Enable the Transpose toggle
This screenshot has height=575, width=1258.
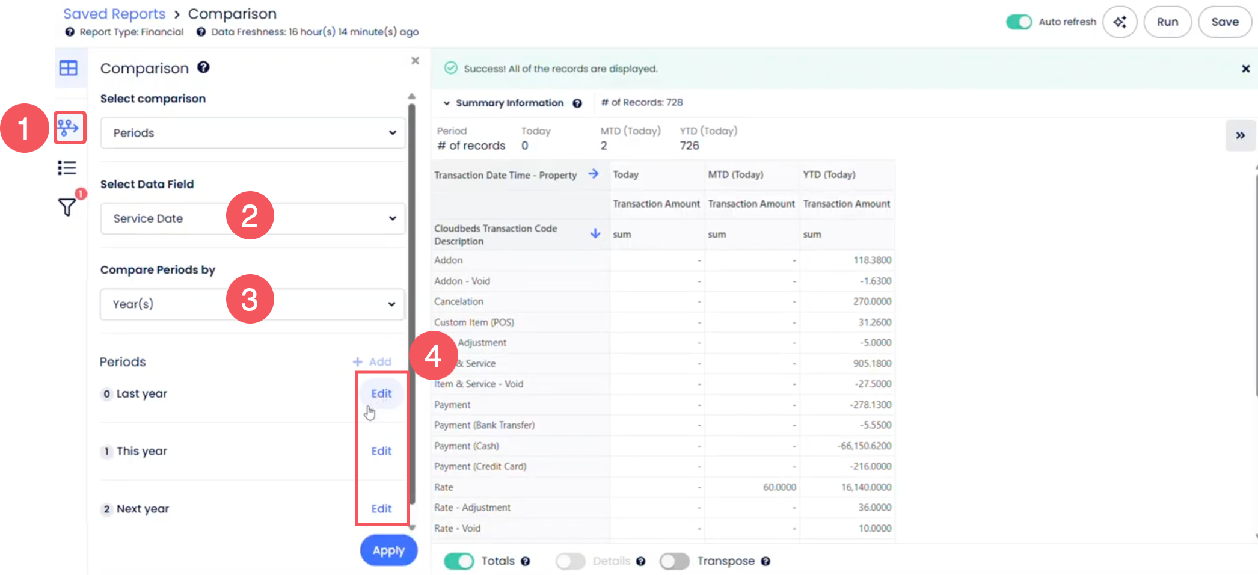point(674,561)
